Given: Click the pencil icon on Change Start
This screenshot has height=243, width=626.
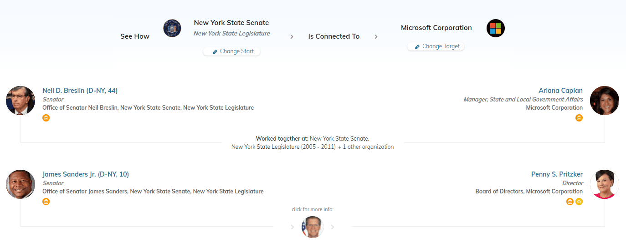Looking at the screenshot, I should point(215,52).
